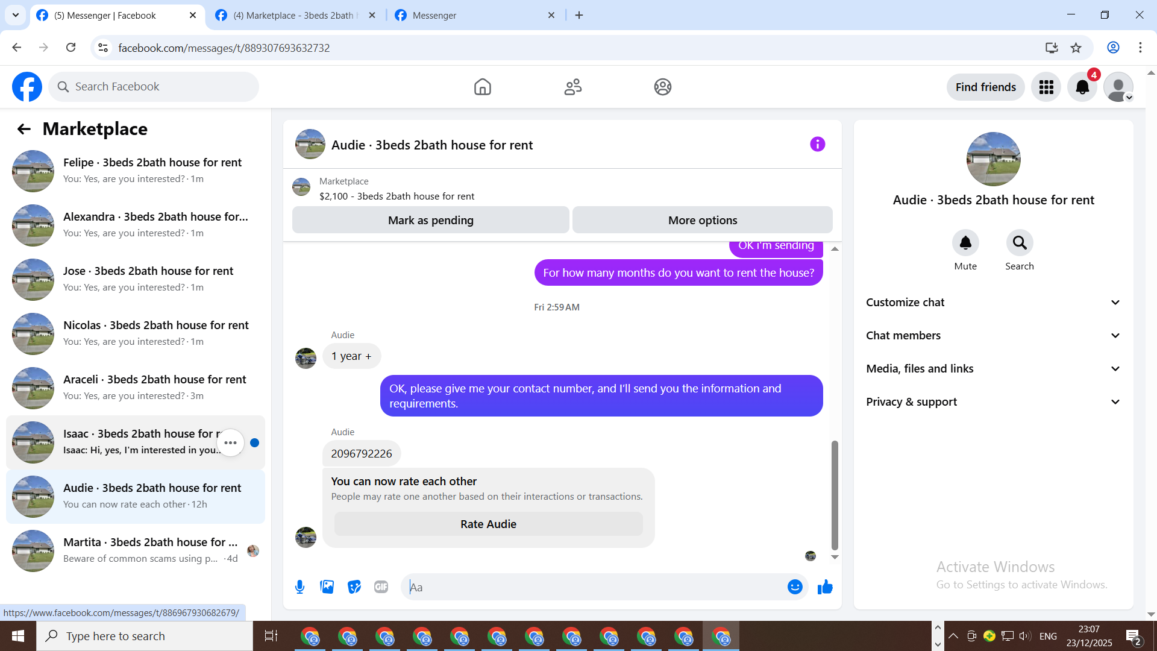
Task: Open the options menu on Isaac's chat
Action: [x=230, y=442]
